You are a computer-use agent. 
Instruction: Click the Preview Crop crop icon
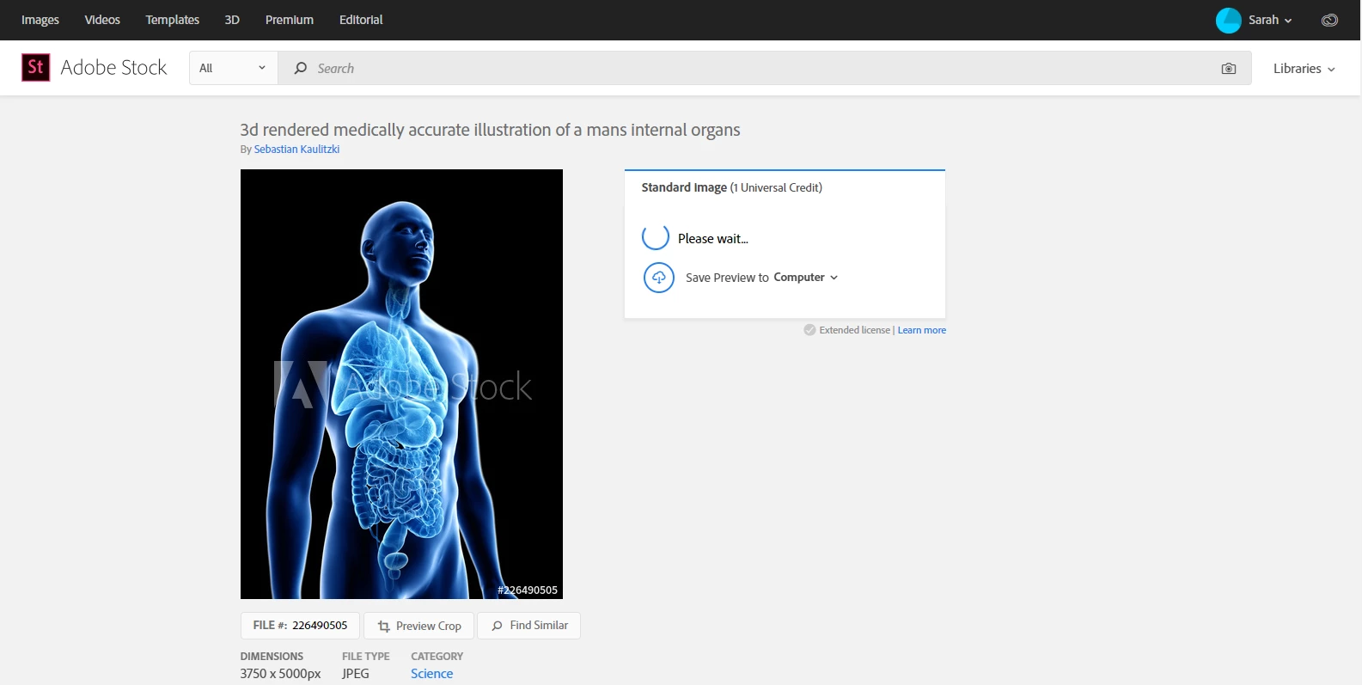coord(384,627)
